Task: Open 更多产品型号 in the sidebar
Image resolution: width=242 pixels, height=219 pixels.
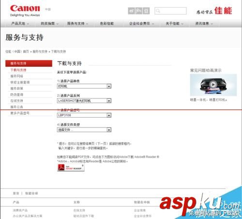Action: tap(20, 113)
